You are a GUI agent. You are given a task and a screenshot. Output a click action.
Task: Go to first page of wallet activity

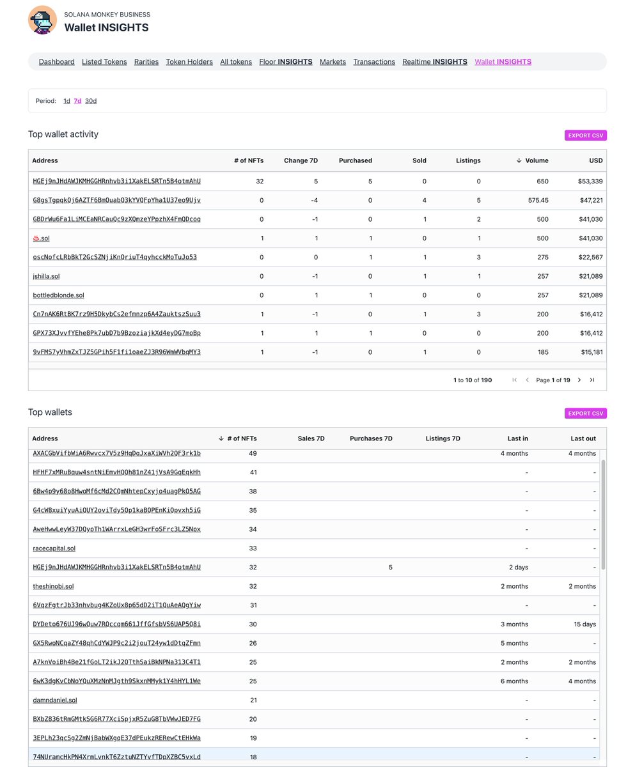coord(514,380)
